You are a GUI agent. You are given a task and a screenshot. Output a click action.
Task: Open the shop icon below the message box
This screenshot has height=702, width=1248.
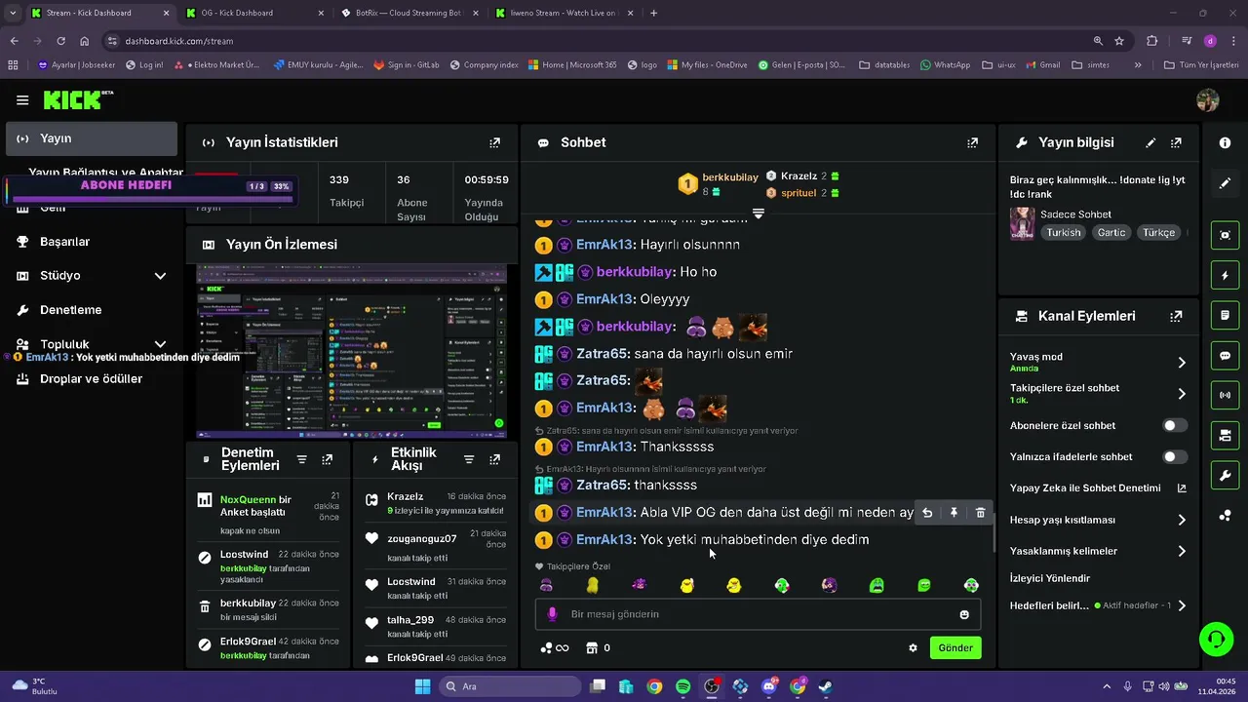[591, 647]
